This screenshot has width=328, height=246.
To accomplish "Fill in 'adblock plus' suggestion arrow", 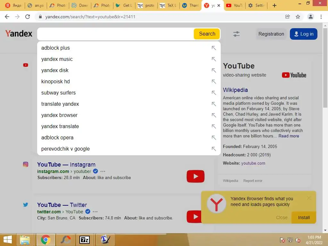I will click(x=214, y=48).
